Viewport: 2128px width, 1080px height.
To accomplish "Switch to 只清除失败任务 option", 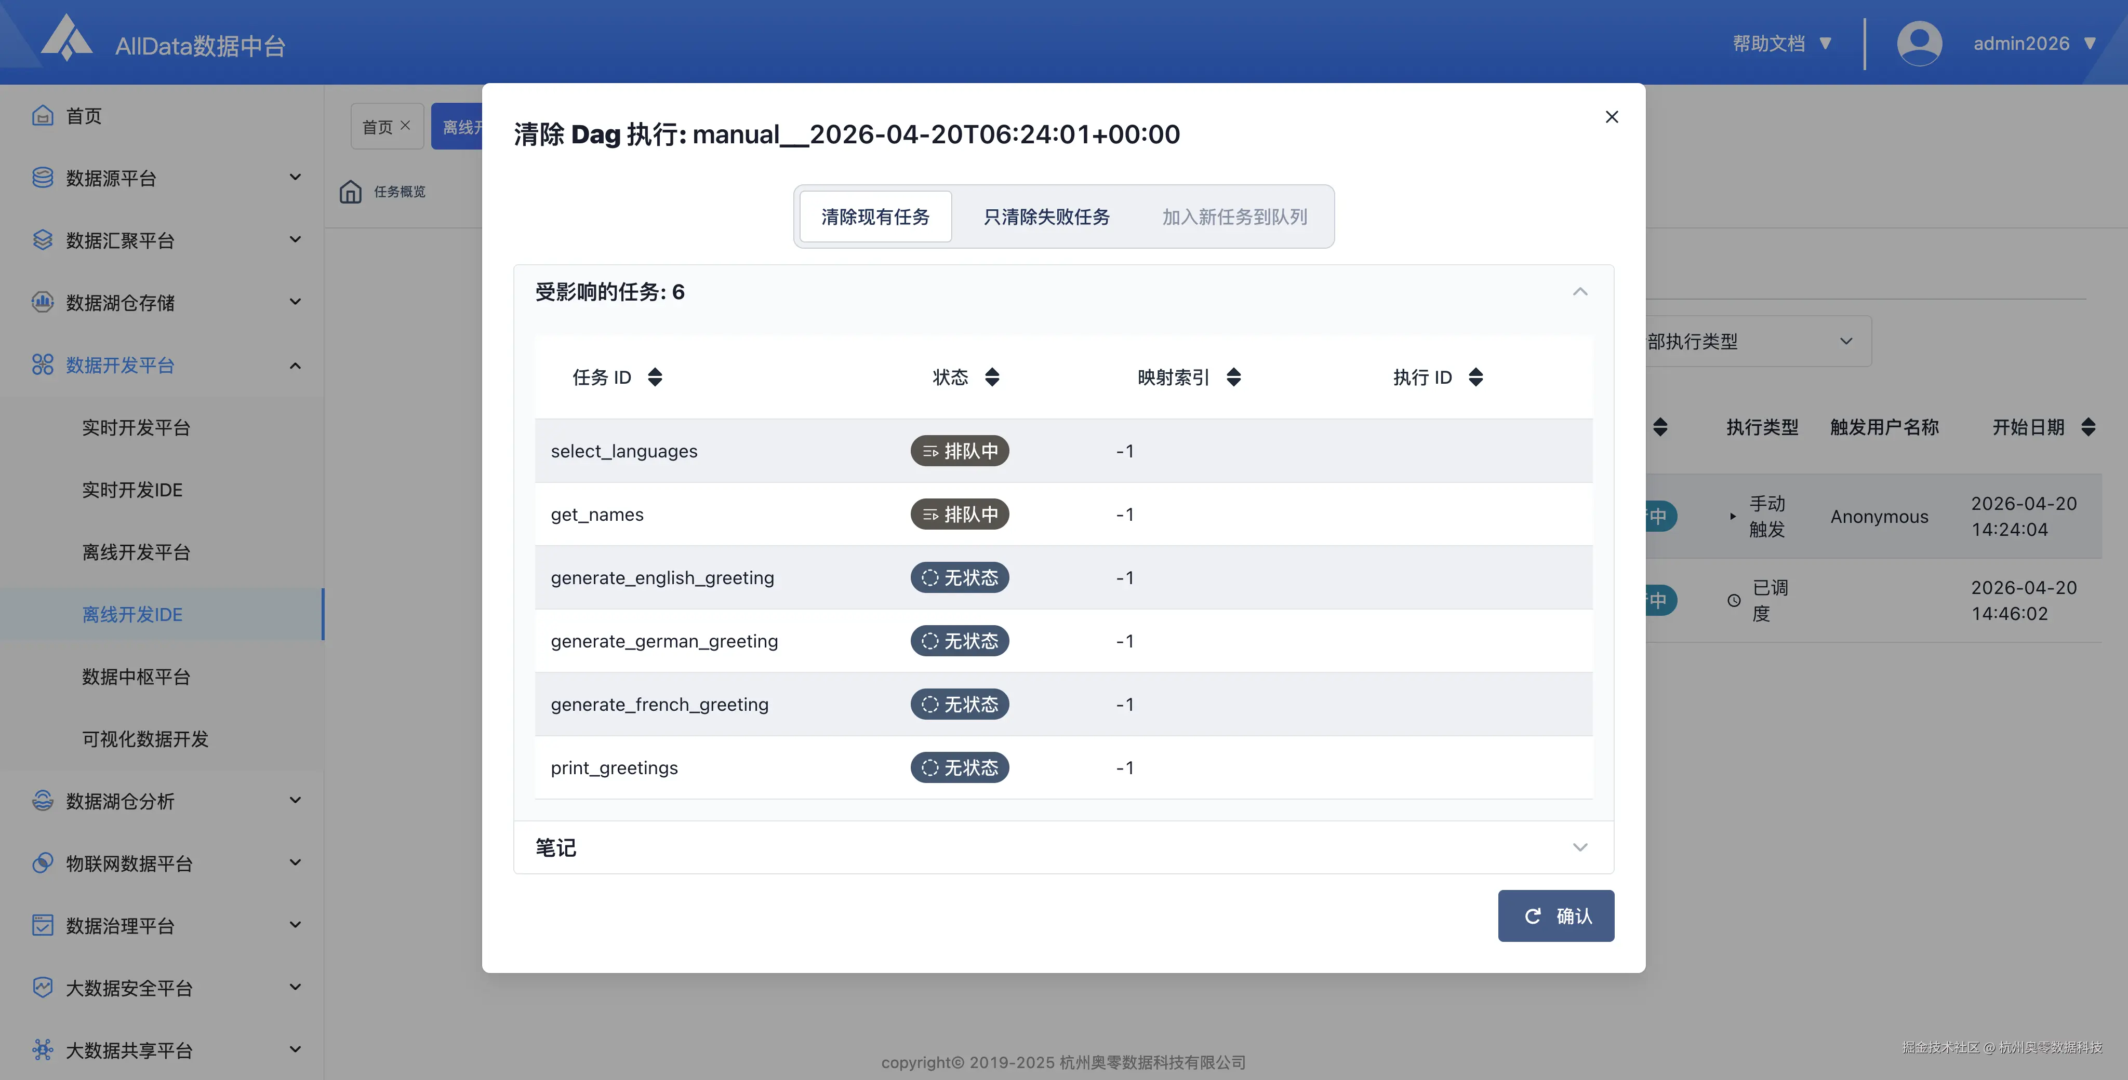I will 1046,217.
